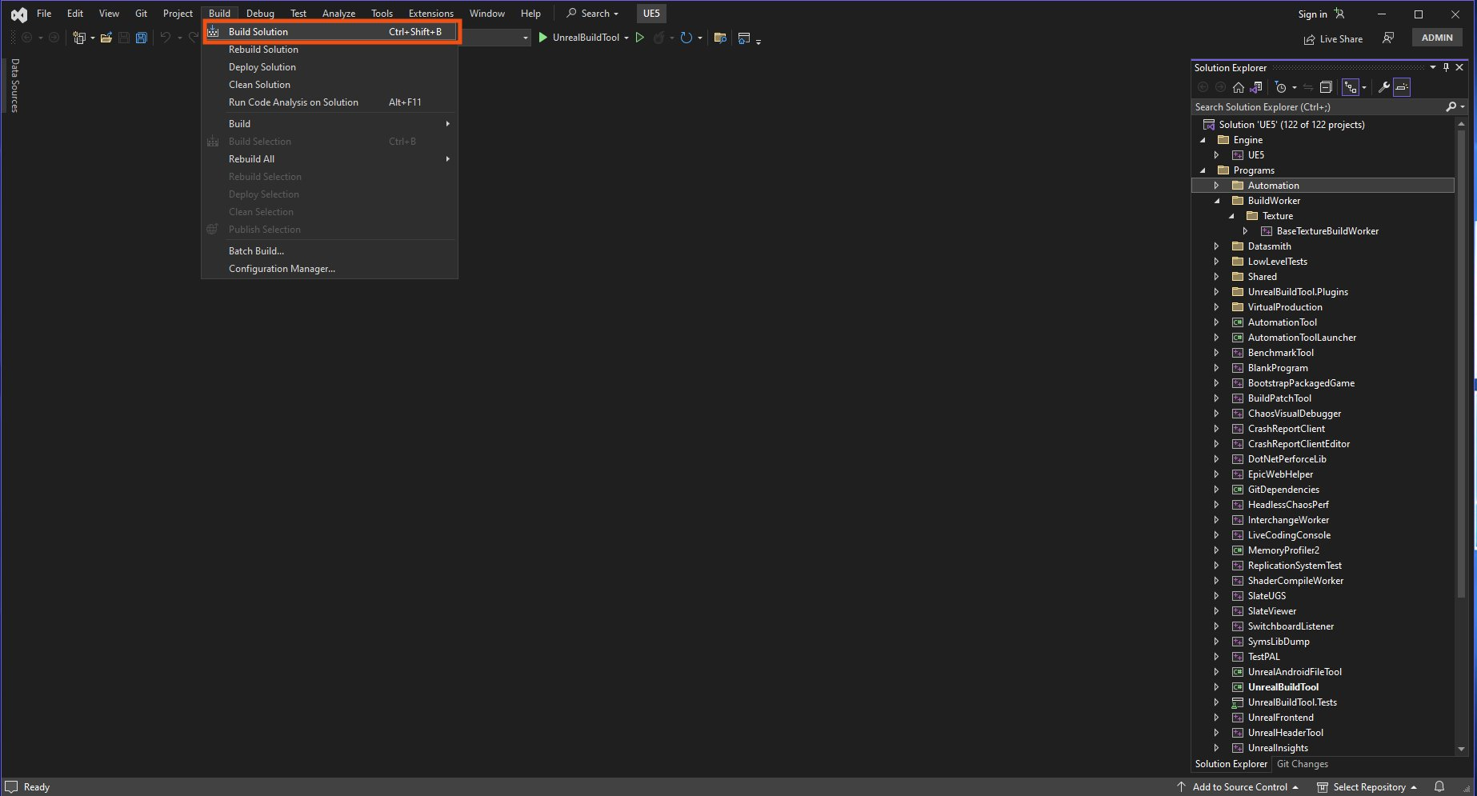Open Batch Build dialog
Viewport: 1477px width, 796px height.
click(x=330, y=251)
